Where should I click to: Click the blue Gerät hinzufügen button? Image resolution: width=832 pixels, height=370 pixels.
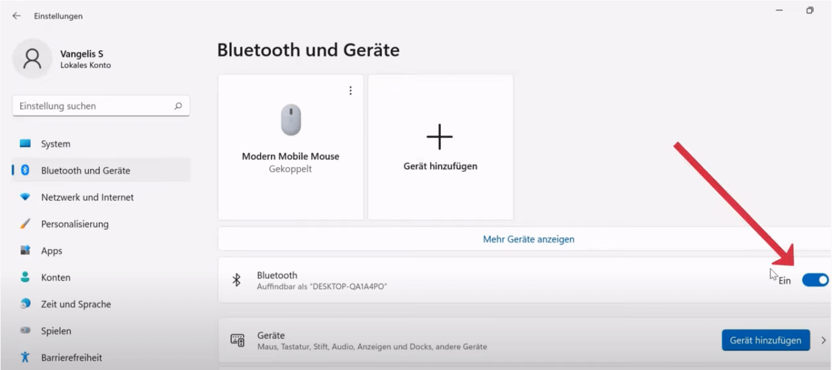point(765,340)
